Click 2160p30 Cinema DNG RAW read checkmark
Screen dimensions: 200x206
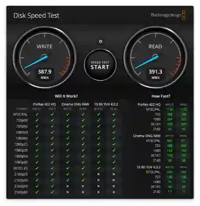pyautogui.click(x=83, y=180)
